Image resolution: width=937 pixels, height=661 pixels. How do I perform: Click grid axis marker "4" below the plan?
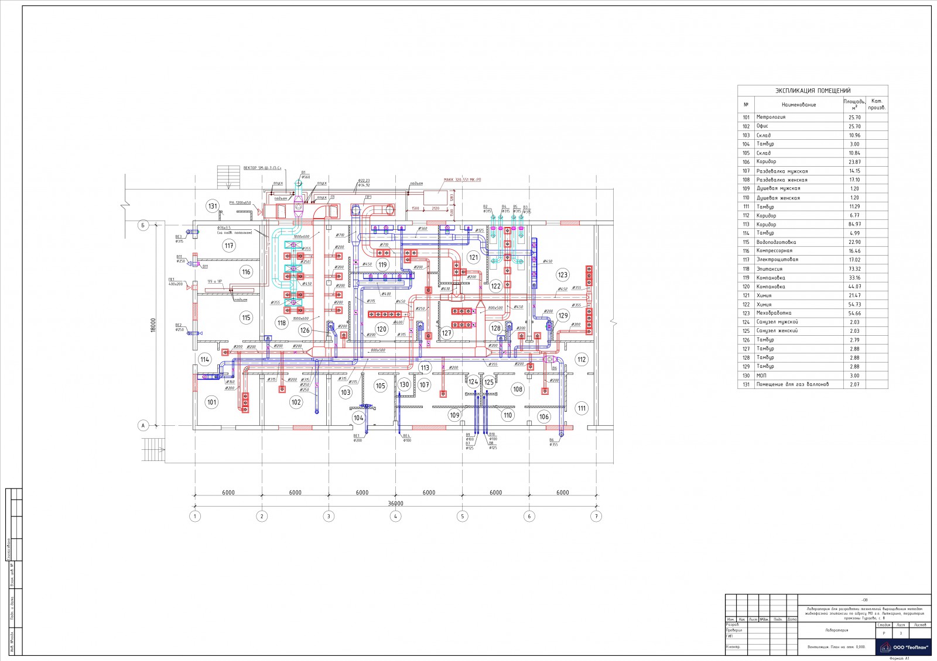pos(396,517)
